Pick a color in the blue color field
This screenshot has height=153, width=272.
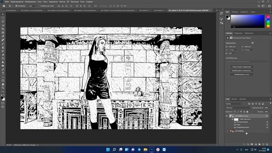[247, 21]
